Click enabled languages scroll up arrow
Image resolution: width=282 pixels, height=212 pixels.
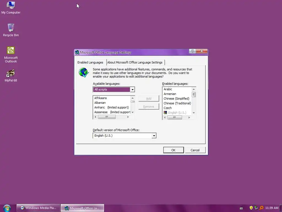[x=194, y=89]
